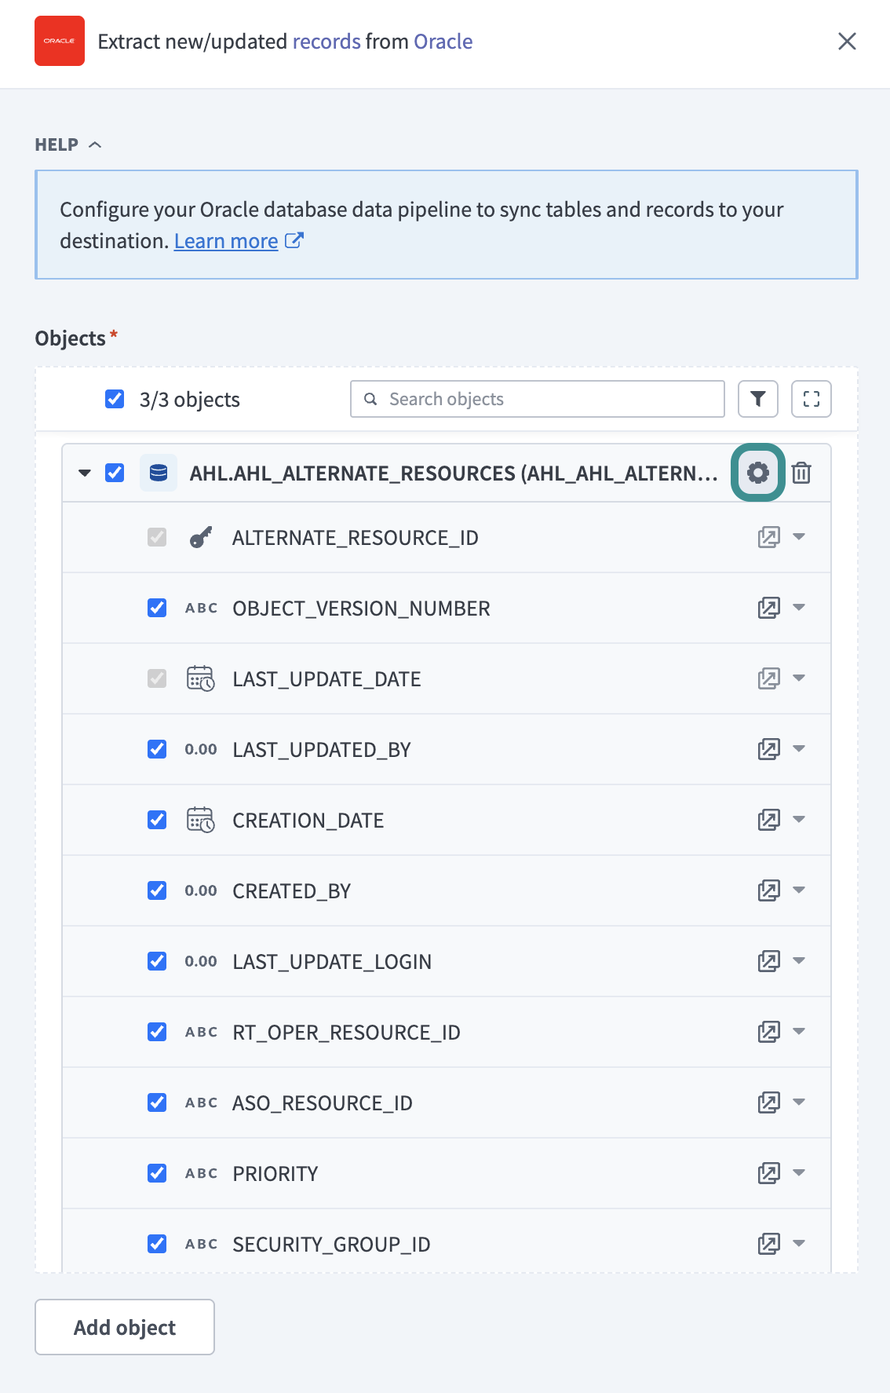Click mapping icon in LAST_UPDATE_LOGIN row
The width and height of the screenshot is (890, 1393).
pyautogui.click(x=768, y=961)
